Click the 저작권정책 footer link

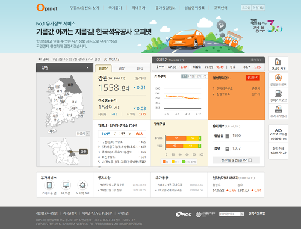pyautogui.click(x=70, y=213)
